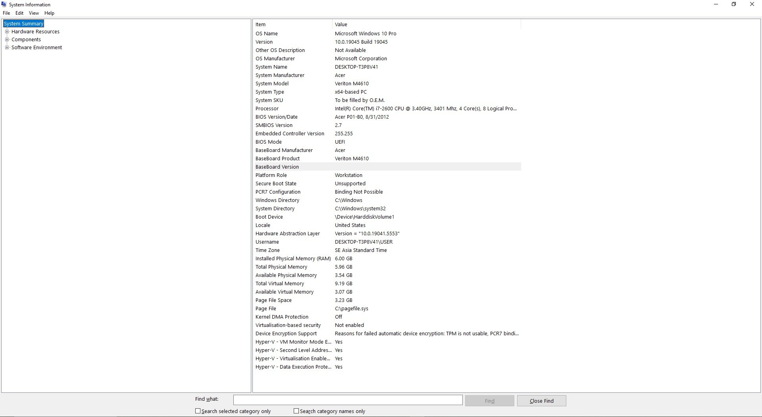
Task: Select the Secure Boot State row
Action: pyautogui.click(x=387, y=184)
